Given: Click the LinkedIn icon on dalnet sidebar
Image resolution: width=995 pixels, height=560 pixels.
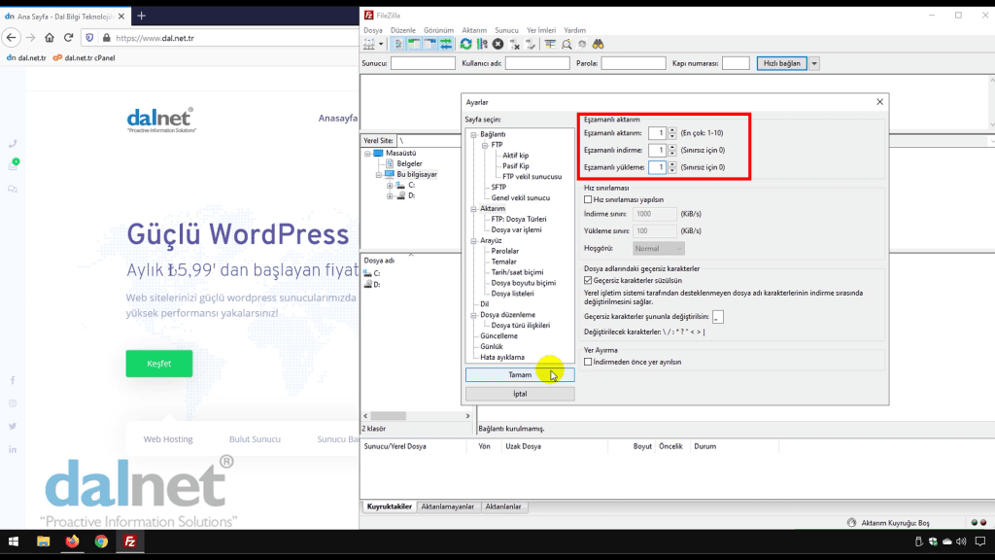Looking at the screenshot, I should click(13, 449).
